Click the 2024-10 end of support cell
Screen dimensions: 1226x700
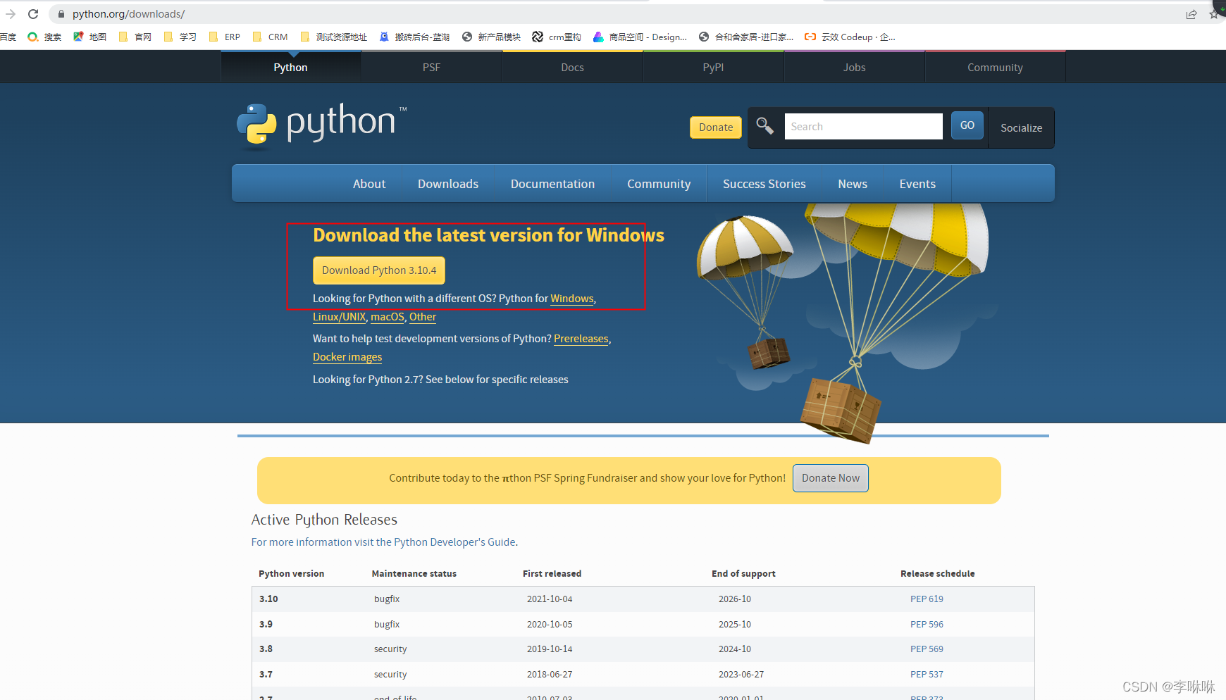coord(735,649)
